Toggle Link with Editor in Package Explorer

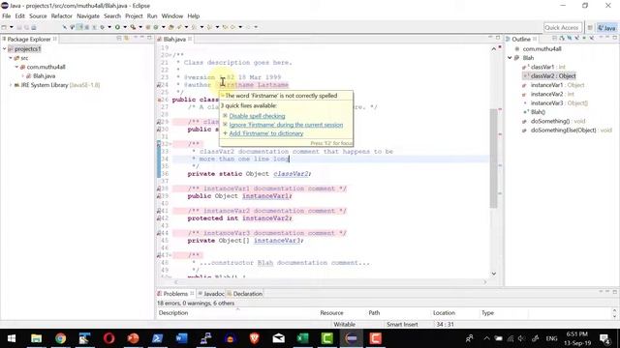pyautogui.click(x=126, y=39)
